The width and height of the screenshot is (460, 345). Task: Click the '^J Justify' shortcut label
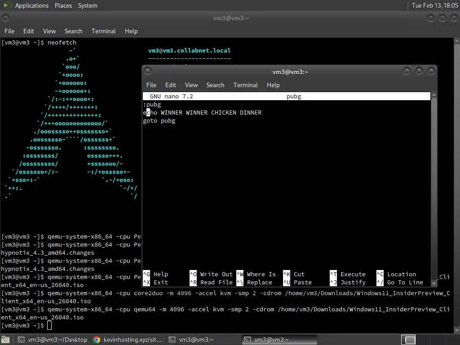coord(348,283)
